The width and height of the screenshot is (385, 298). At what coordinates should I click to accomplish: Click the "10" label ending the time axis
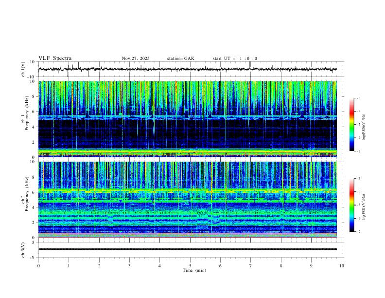[x=342, y=266]
